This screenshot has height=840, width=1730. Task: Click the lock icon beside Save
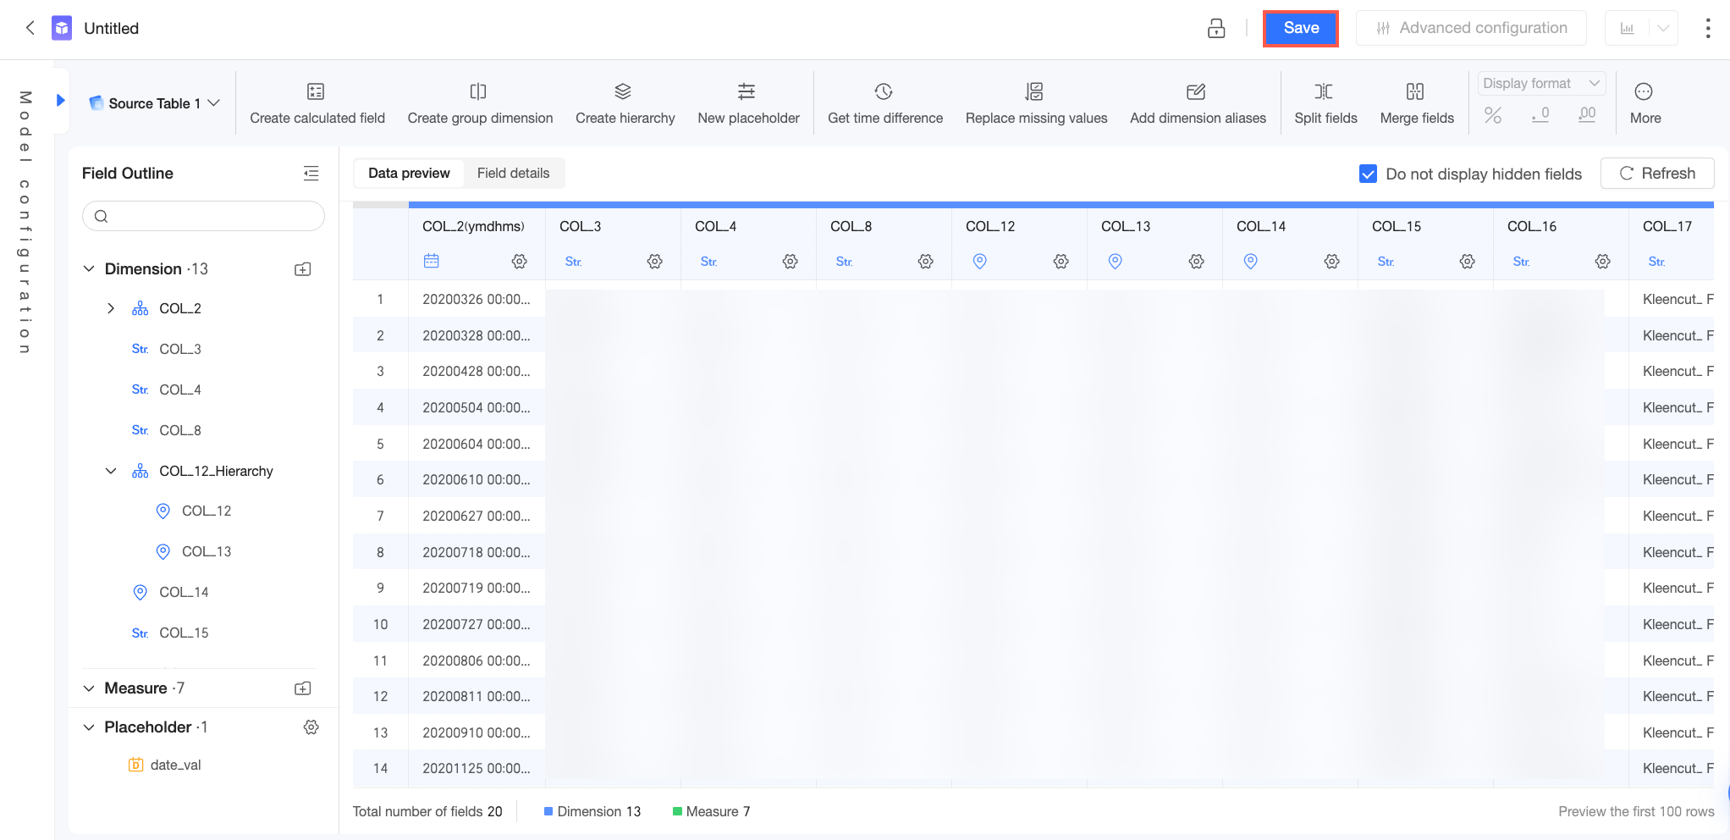(1216, 28)
